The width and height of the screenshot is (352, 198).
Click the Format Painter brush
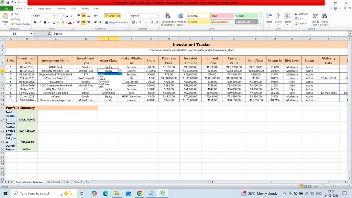[12, 24]
